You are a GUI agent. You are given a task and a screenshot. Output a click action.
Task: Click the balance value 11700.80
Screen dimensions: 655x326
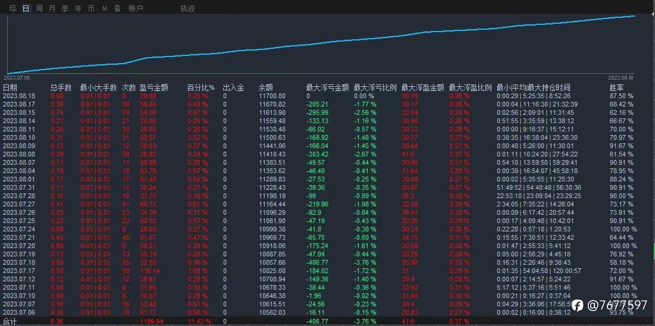272,96
